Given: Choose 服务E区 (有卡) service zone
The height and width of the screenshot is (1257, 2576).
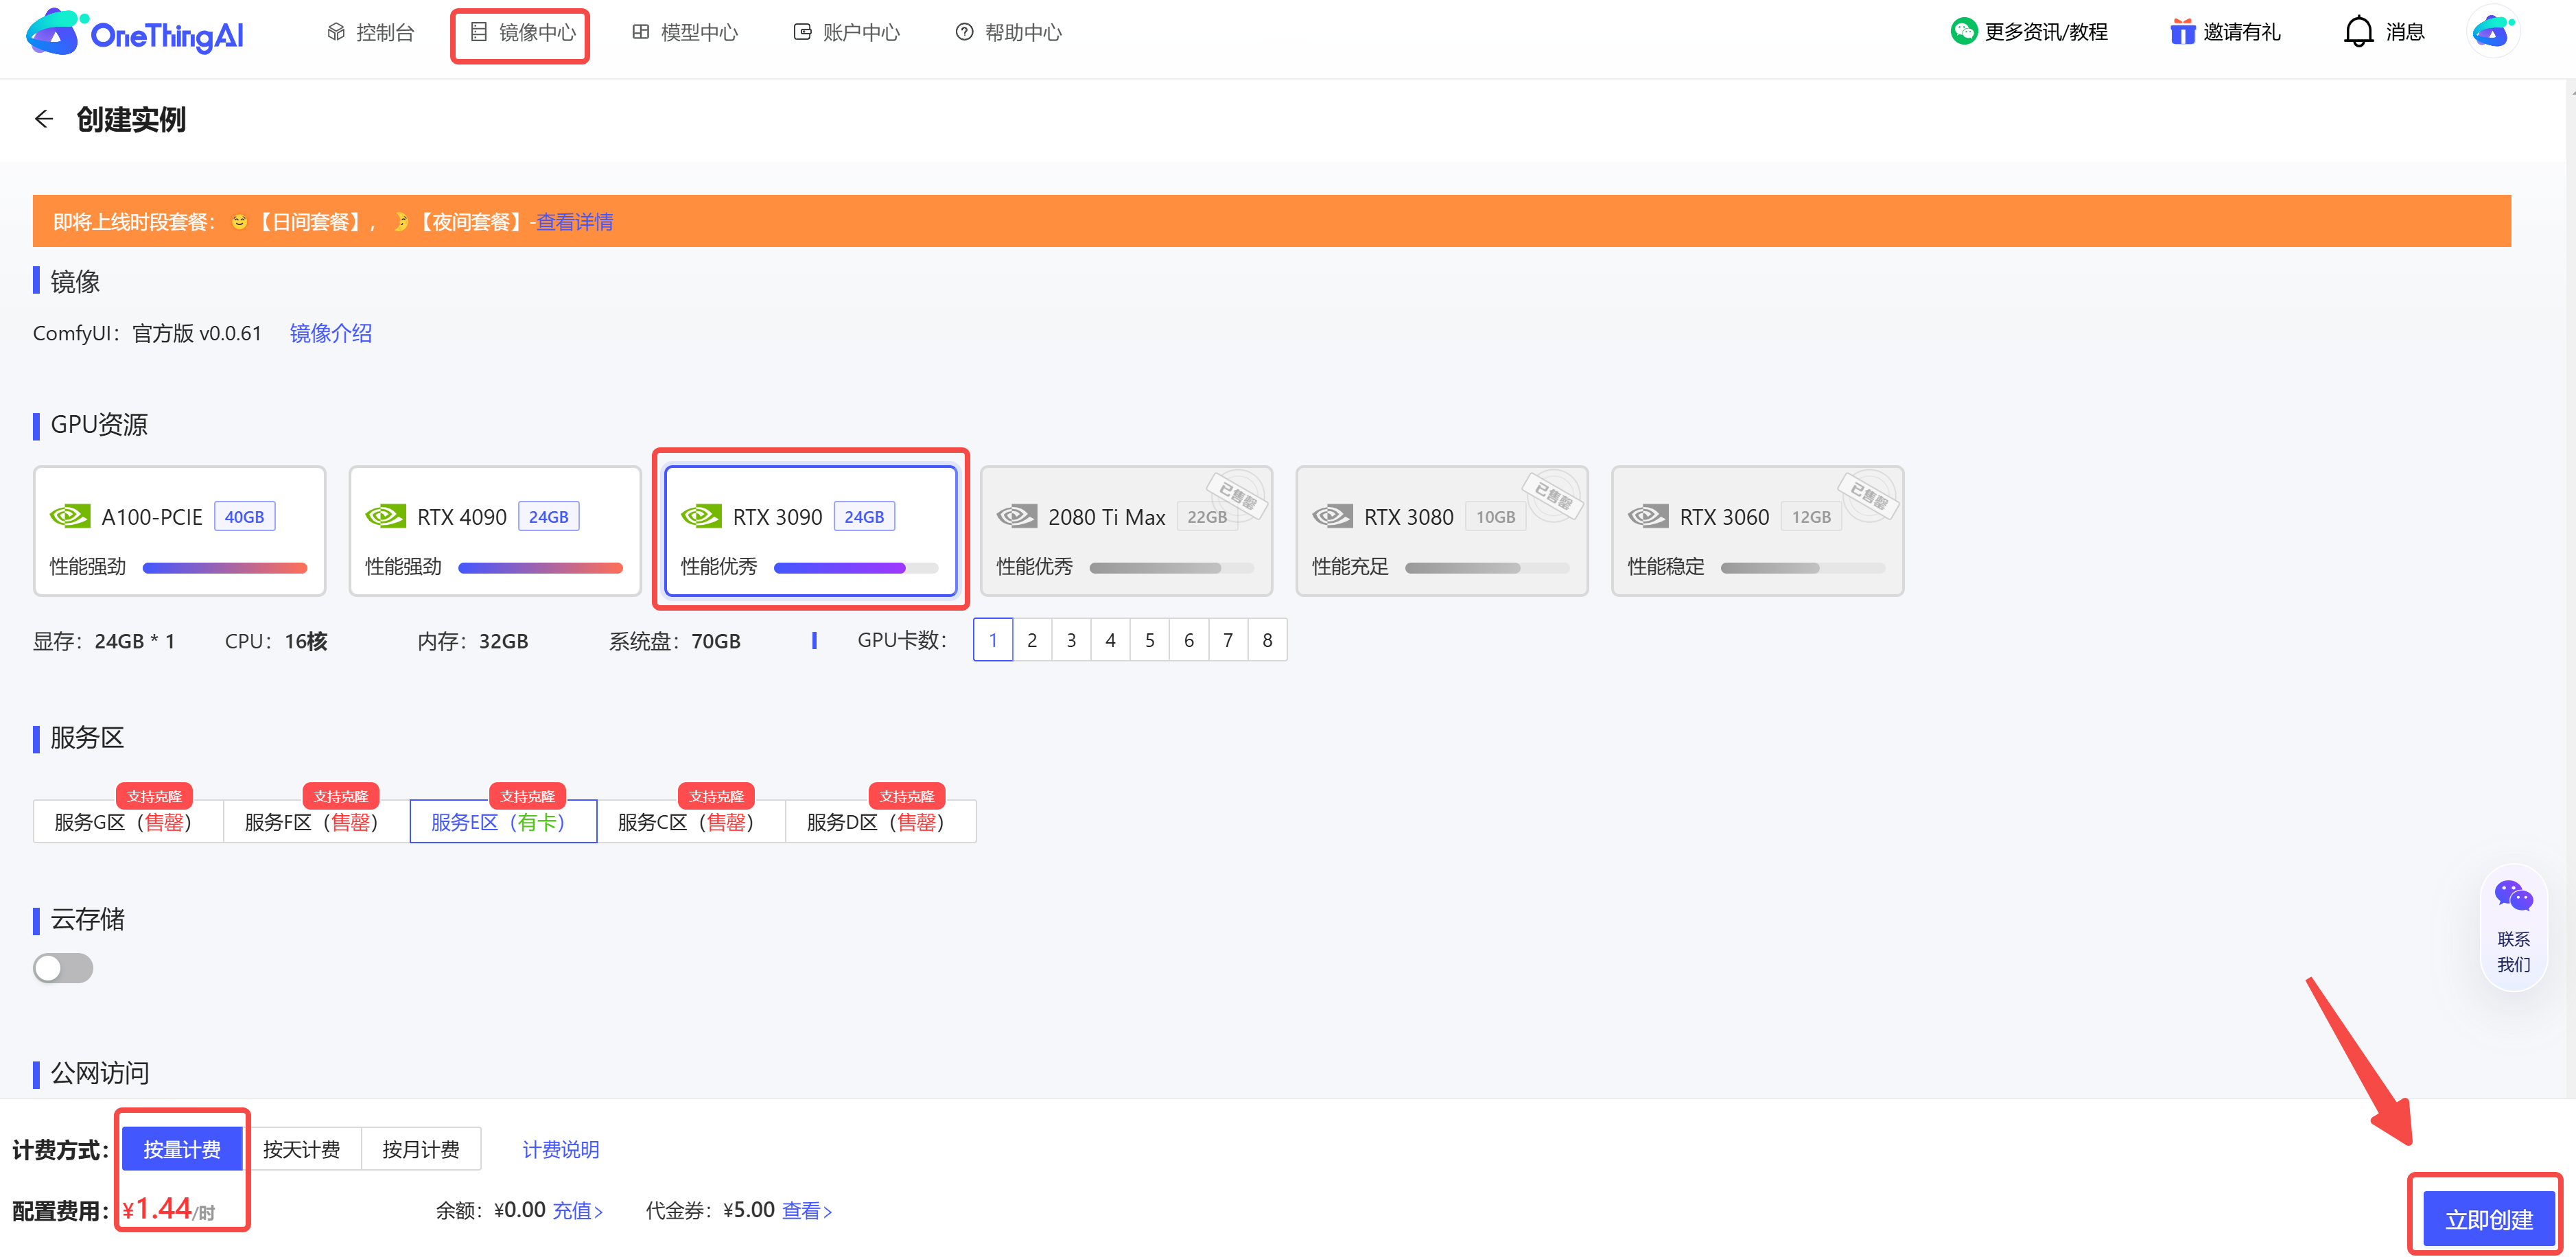Looking at the screenshot, I should pyautogui.click(x=503, y=822).
